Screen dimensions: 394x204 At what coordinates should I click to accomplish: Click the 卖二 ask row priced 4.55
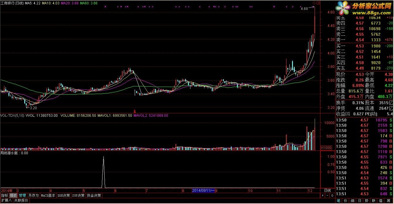364,34
